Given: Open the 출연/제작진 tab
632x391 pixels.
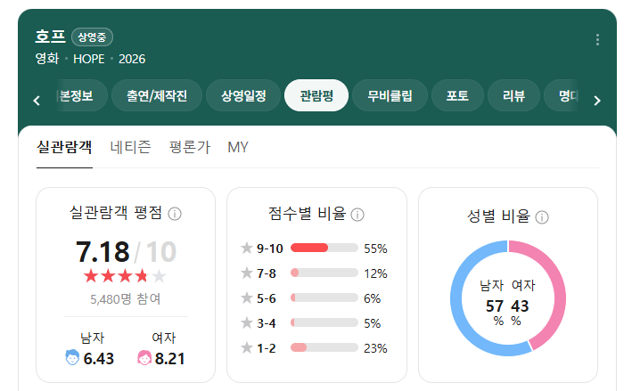Looking at the screenshot, I should (157, 95).
